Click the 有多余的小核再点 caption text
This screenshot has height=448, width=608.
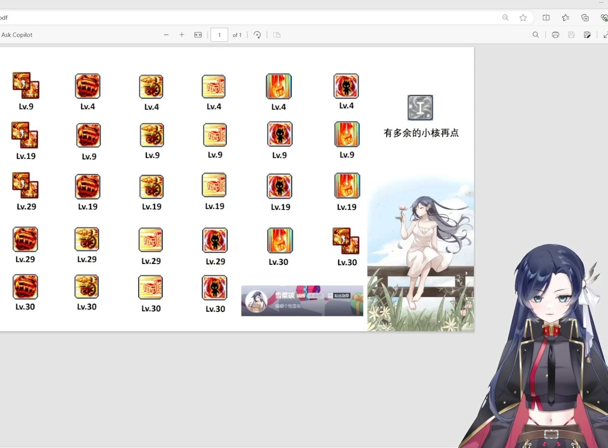[421, 133]
